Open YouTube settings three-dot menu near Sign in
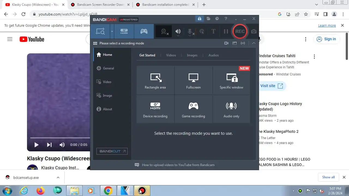The width and height of the screenshot is (349, 196). coord(306,39)
